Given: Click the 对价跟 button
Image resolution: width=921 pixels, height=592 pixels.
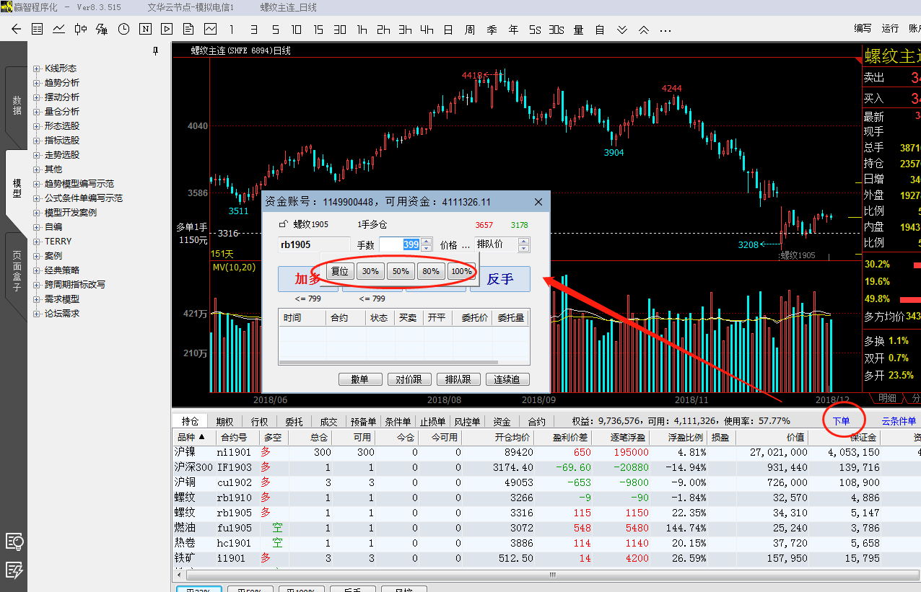Looking at the screenshot, I should [409, 380].
